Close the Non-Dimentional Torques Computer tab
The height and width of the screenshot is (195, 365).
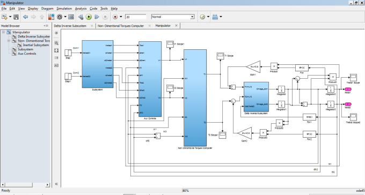pyautogui.click(x=149, y=26)
